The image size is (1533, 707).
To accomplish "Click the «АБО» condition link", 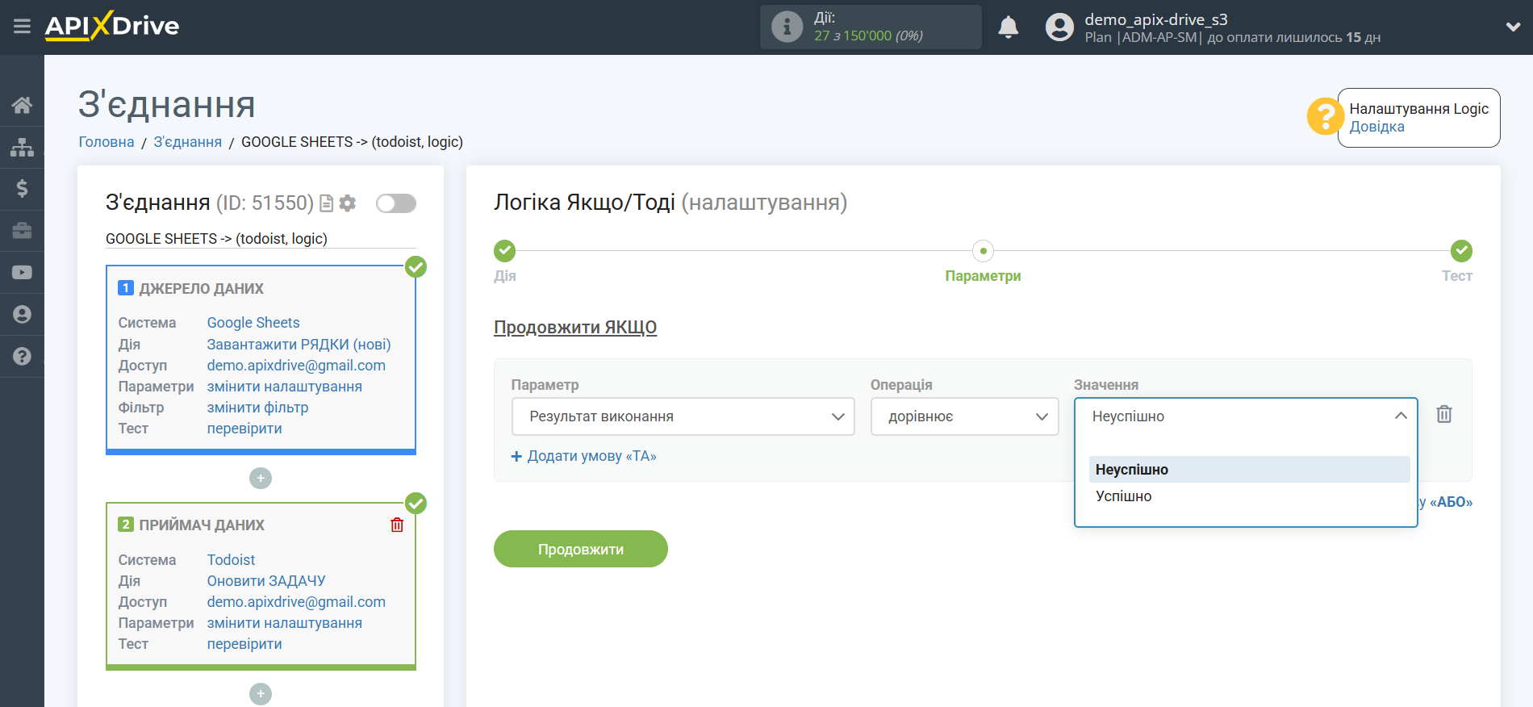I will coord(1451,502).
